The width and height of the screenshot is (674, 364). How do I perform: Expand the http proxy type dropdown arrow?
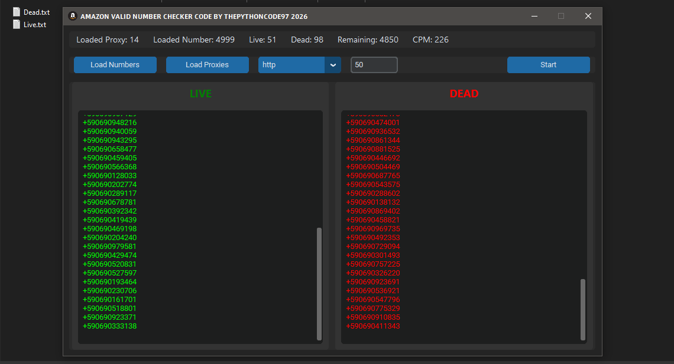(333, 65)
